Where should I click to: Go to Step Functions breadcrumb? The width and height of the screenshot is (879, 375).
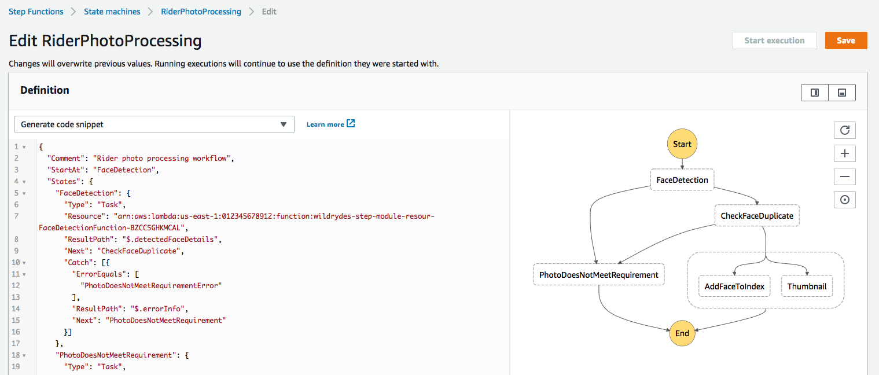point(36,12)
